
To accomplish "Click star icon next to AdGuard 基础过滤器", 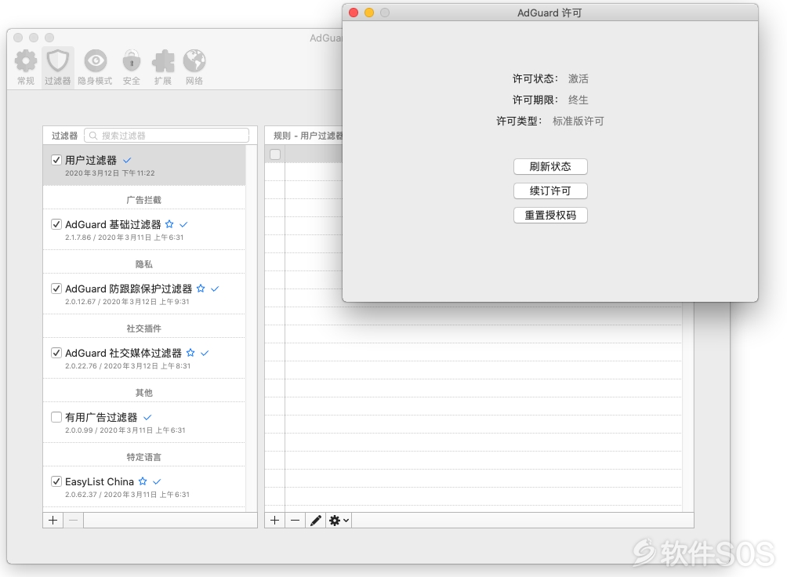I will click(169, 224).
